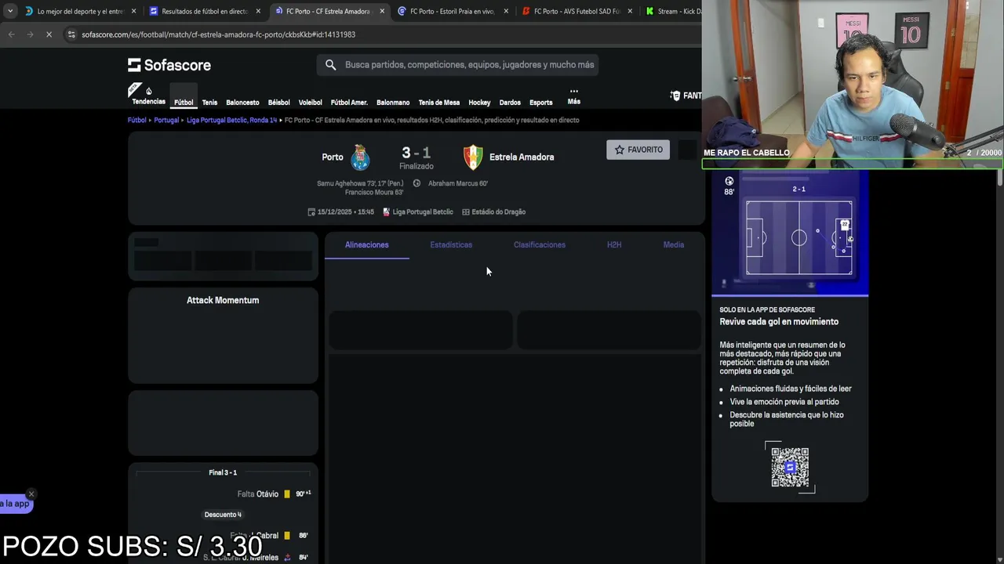This screenshot has height=564, width=1004.
Task: Stop loading with the browser X button
Action: pos(49,34)
